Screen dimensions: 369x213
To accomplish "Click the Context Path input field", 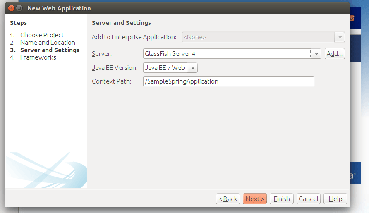I will tap(228, 81).
